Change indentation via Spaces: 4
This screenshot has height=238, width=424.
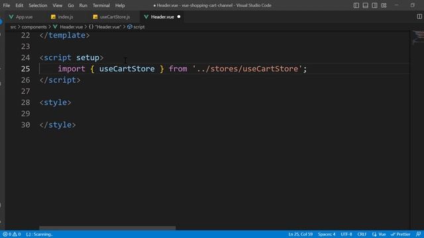[x=327, y=234]
